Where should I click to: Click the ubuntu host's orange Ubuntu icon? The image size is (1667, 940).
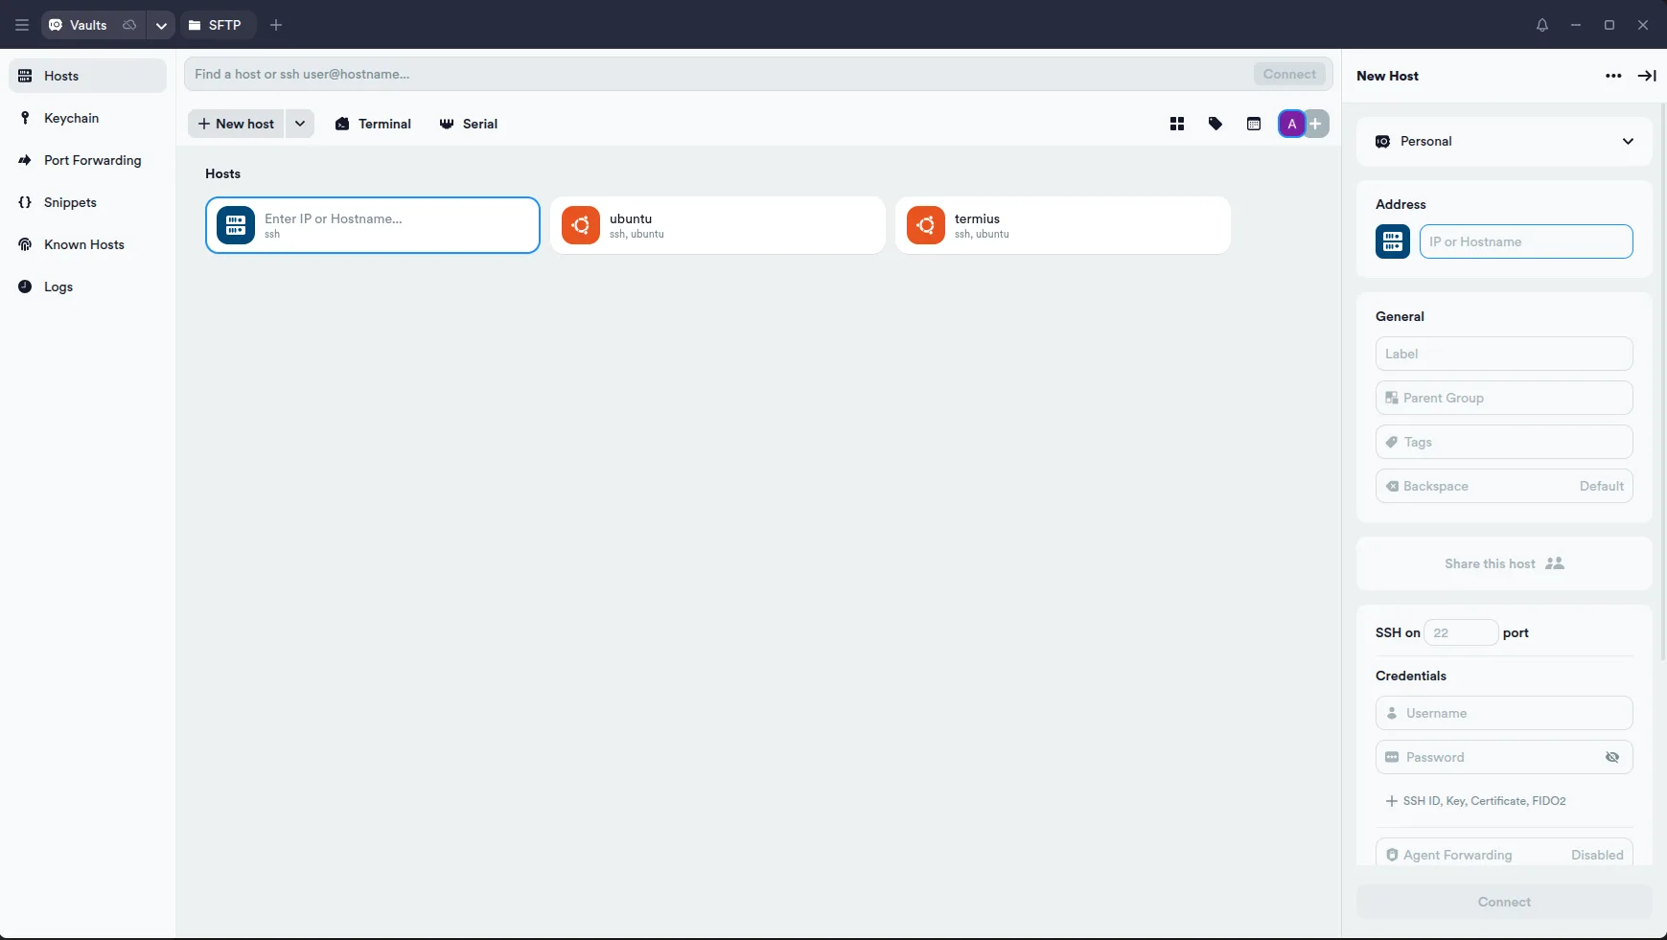pyautogui.click(x=581, y=225)
